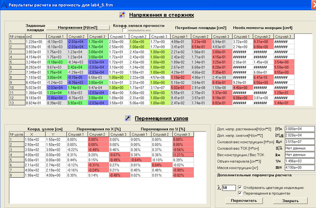Click the red cell -0.31% in node 6
Screen dimensions: 316x208
tap(98, 165)
